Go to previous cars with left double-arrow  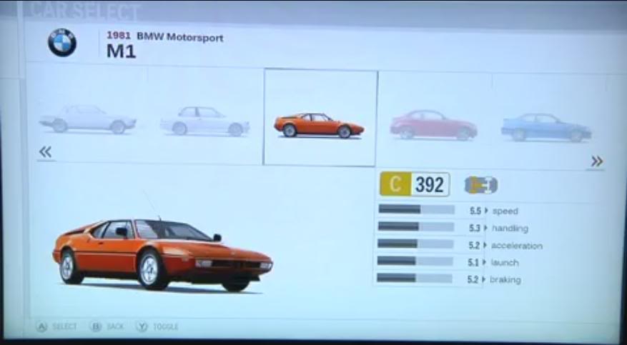46,151
